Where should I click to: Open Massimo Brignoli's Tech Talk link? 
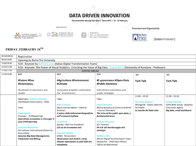144,102
